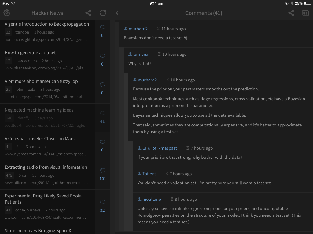Open story How to generate a planet
The height and width of the screenshot is (234, 313).
coord(30,53)
